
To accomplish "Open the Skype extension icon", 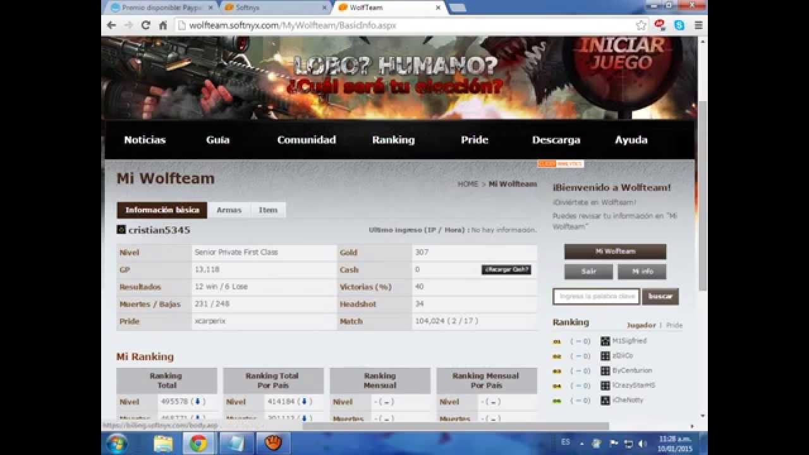I will click(679, 25).
